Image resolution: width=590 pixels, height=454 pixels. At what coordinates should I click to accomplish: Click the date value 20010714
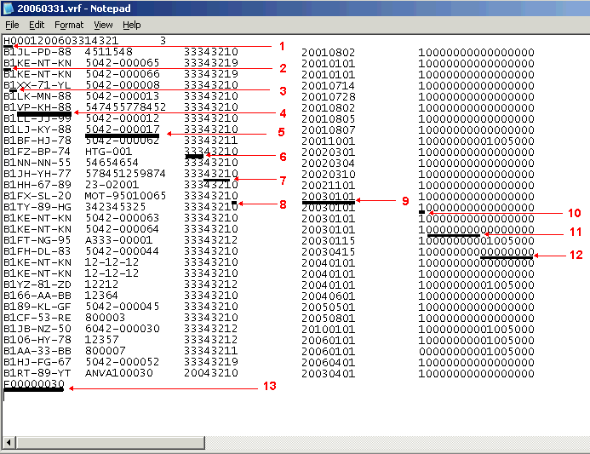pyautogui.click(x=328, y=85)
